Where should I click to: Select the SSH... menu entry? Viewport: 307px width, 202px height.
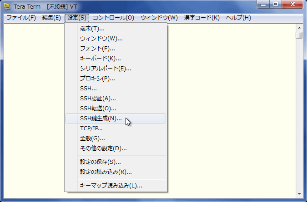pos(116,89)
